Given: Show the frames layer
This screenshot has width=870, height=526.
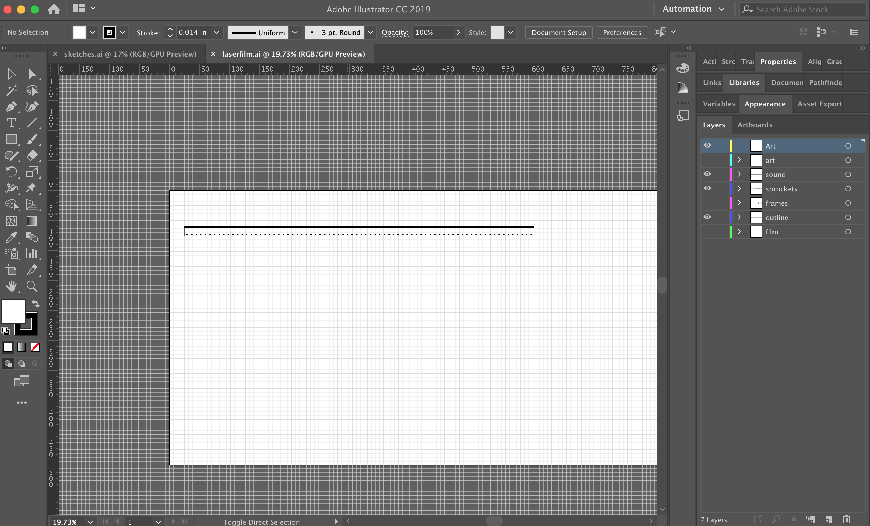Looking at the screenshot, I should coord(707,203).
